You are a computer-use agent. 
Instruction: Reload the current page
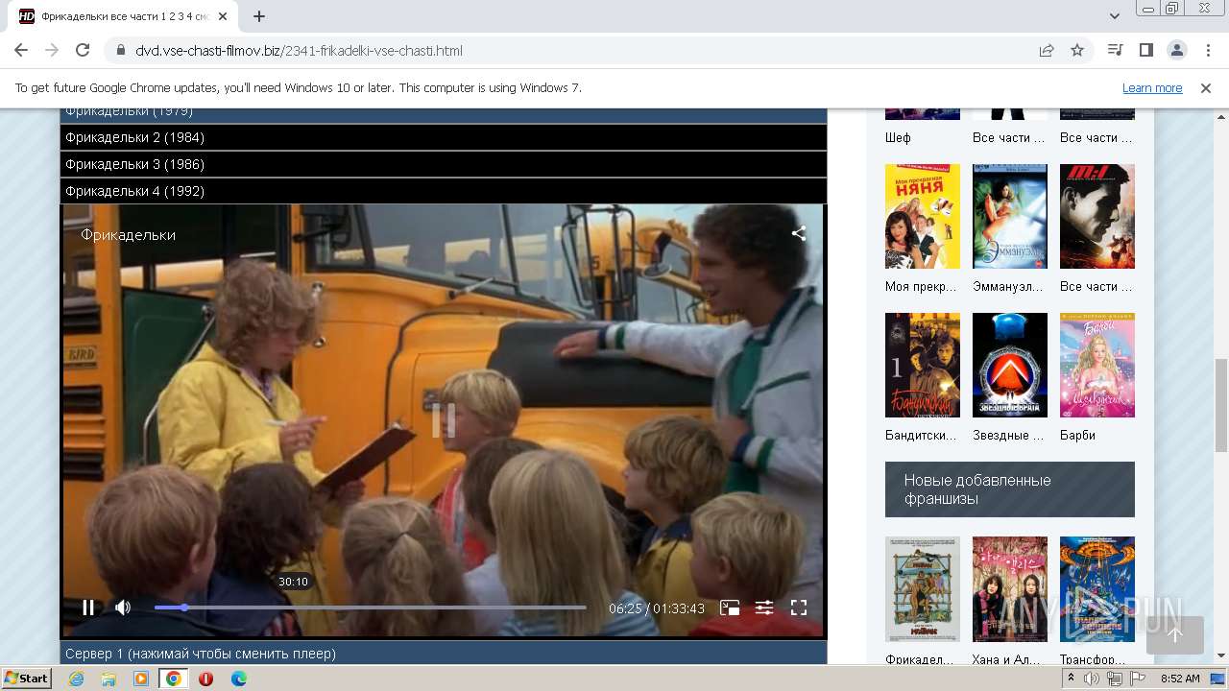[x=83, y=50]
